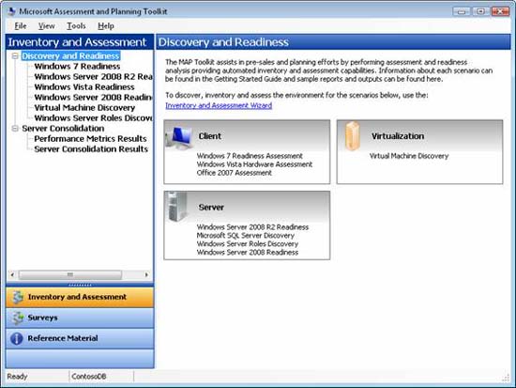Click Windows Server 2008 Readiness in Server card

(247, 253)
